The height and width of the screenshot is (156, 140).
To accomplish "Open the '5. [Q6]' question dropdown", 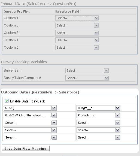I will [x=30, y=108].
